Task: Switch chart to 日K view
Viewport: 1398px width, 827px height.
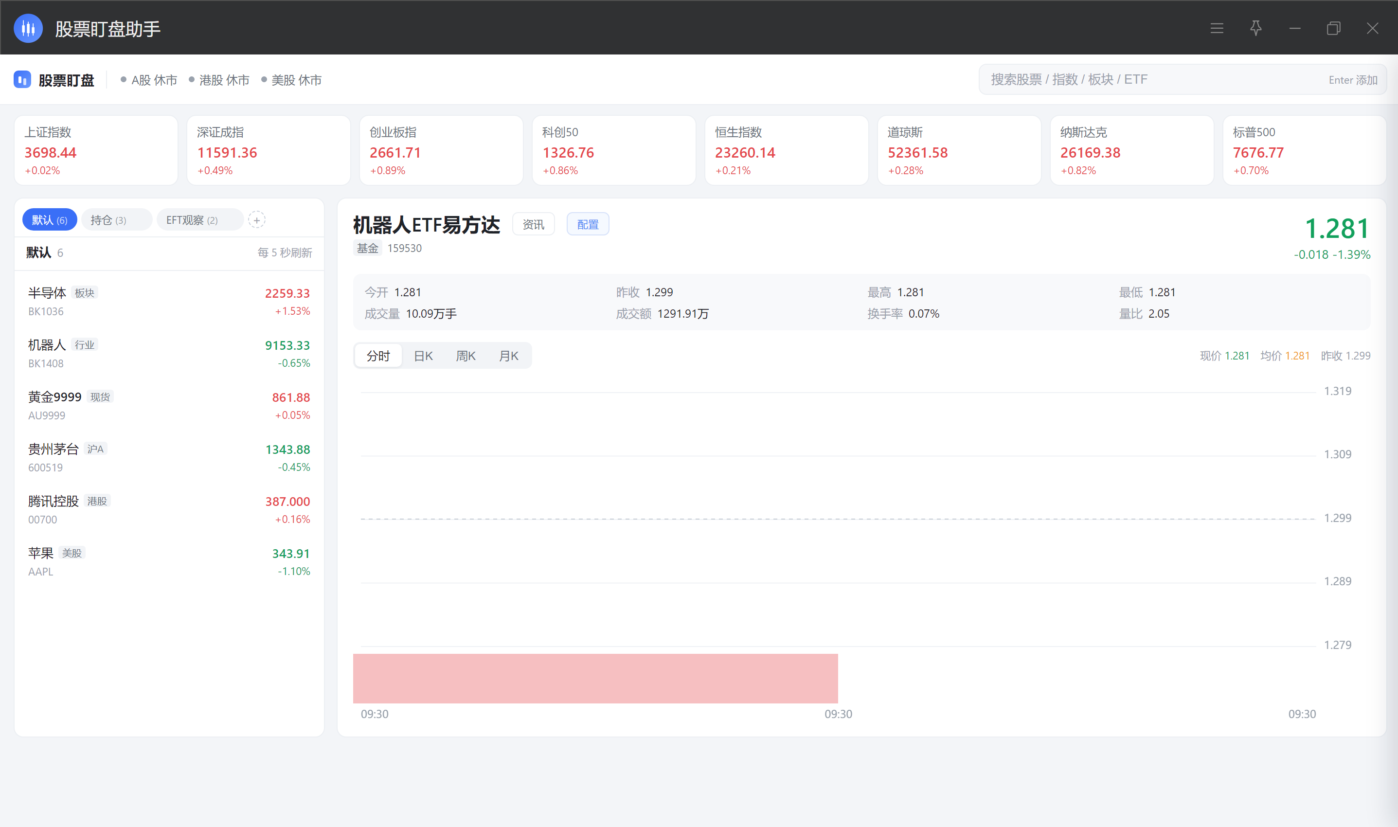Action: pyautogui.click(x=423, y=356)
